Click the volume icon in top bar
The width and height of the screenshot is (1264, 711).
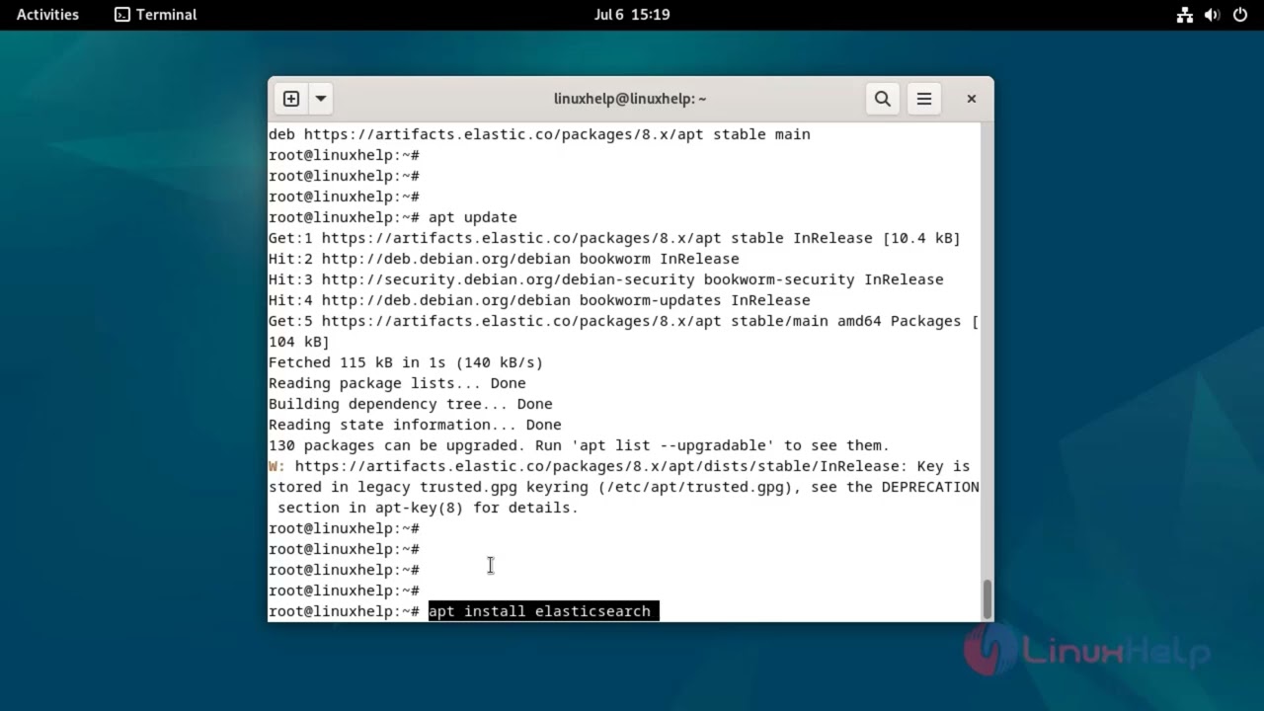(x=1213, y=15)
